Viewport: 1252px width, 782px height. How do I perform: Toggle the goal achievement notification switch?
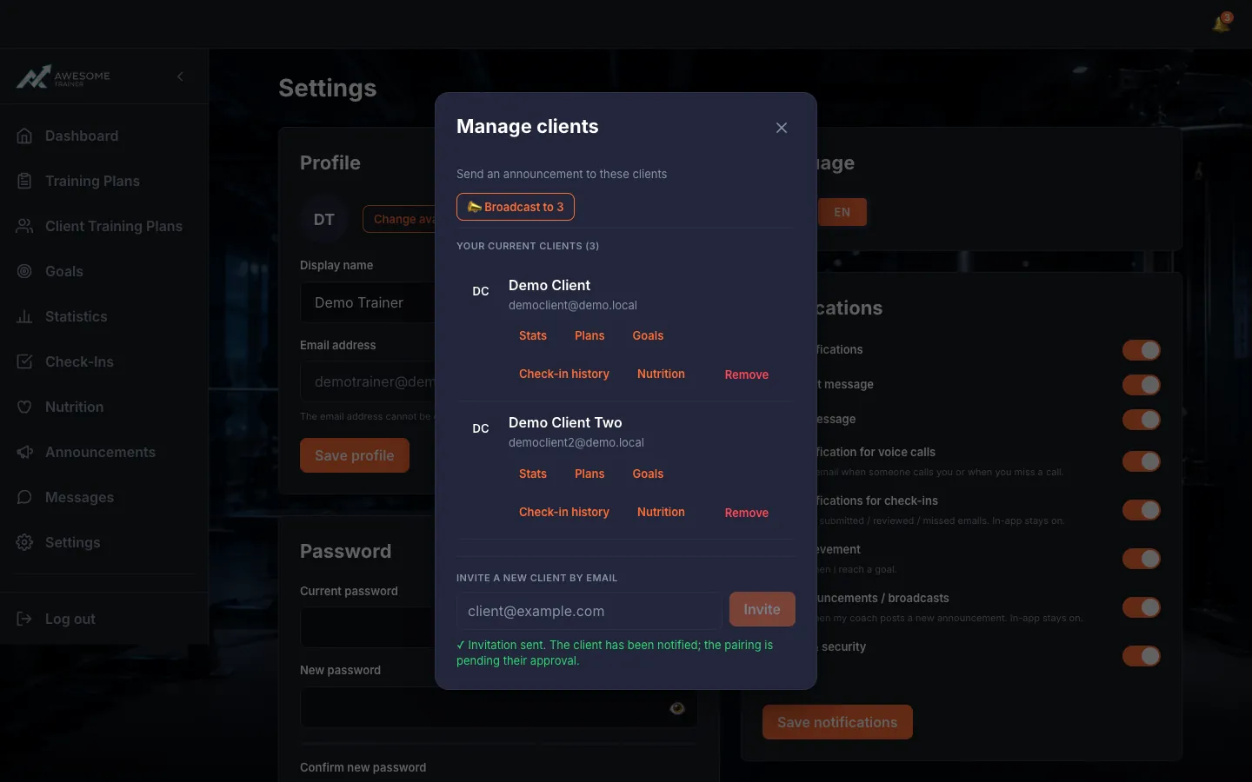(x=1142, y=559)
